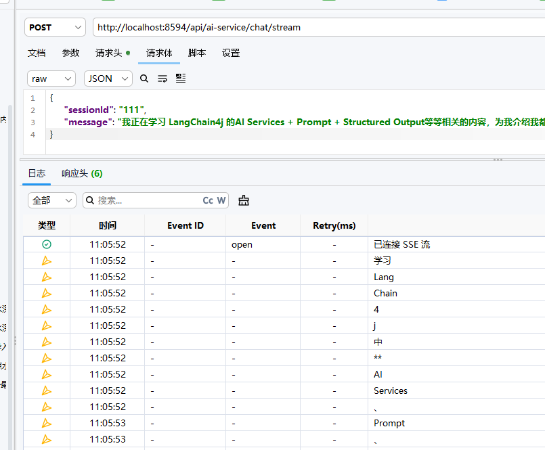Expand the 全部 log filter dropdown

[51, 200]
